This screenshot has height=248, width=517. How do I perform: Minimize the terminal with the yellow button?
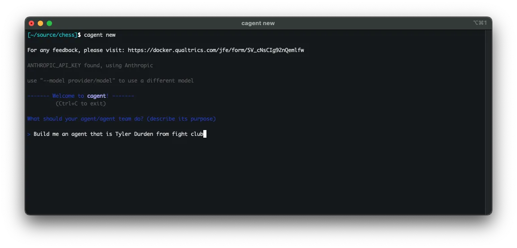click(40, 23)
